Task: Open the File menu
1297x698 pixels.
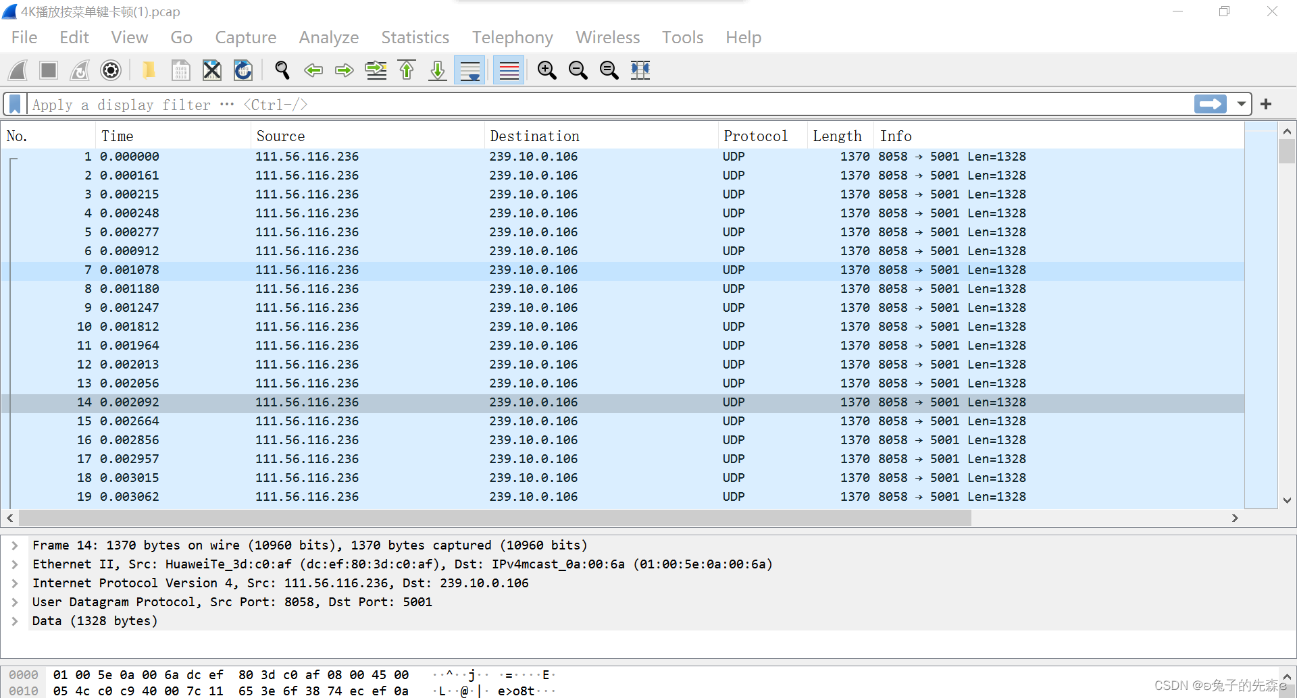Action: (24, 37)
